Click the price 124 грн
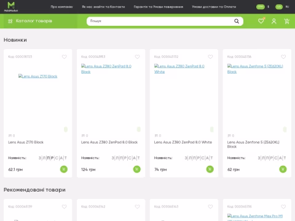295x221 pixels. click(x=88, y=169)
